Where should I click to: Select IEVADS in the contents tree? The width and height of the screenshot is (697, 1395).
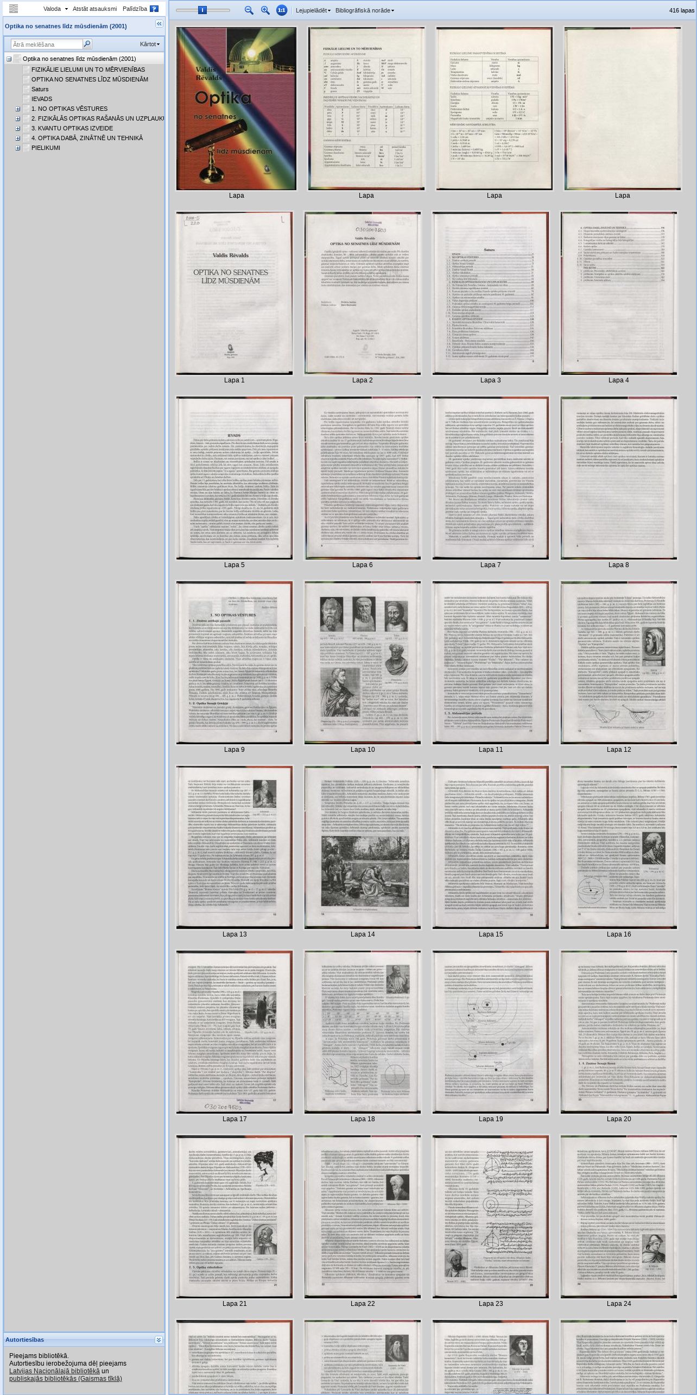point(42,99)
